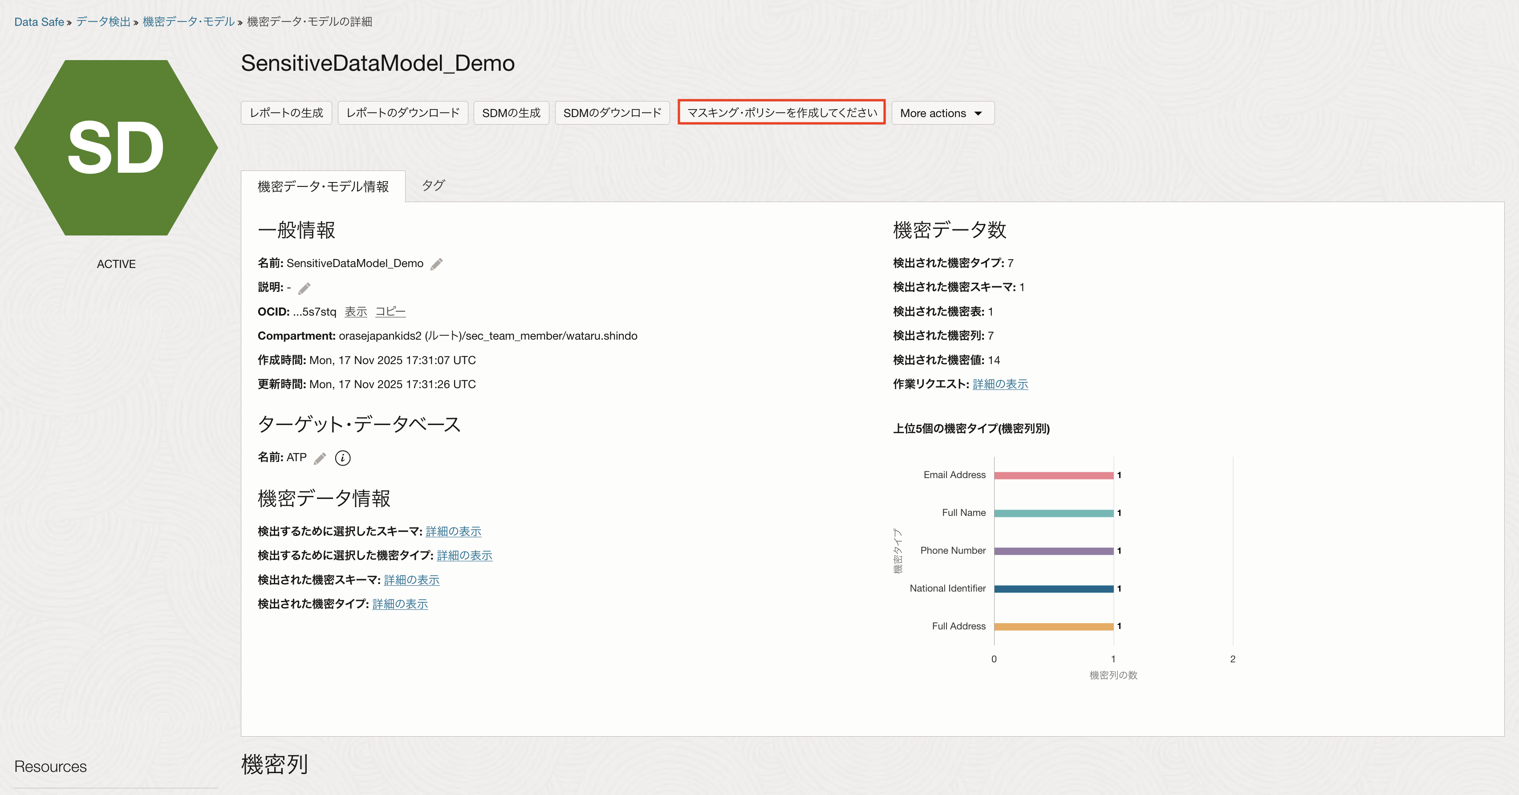Click the SDMのダウンロード button
Screen dimensions: 1519x795
tap(612, 113)
